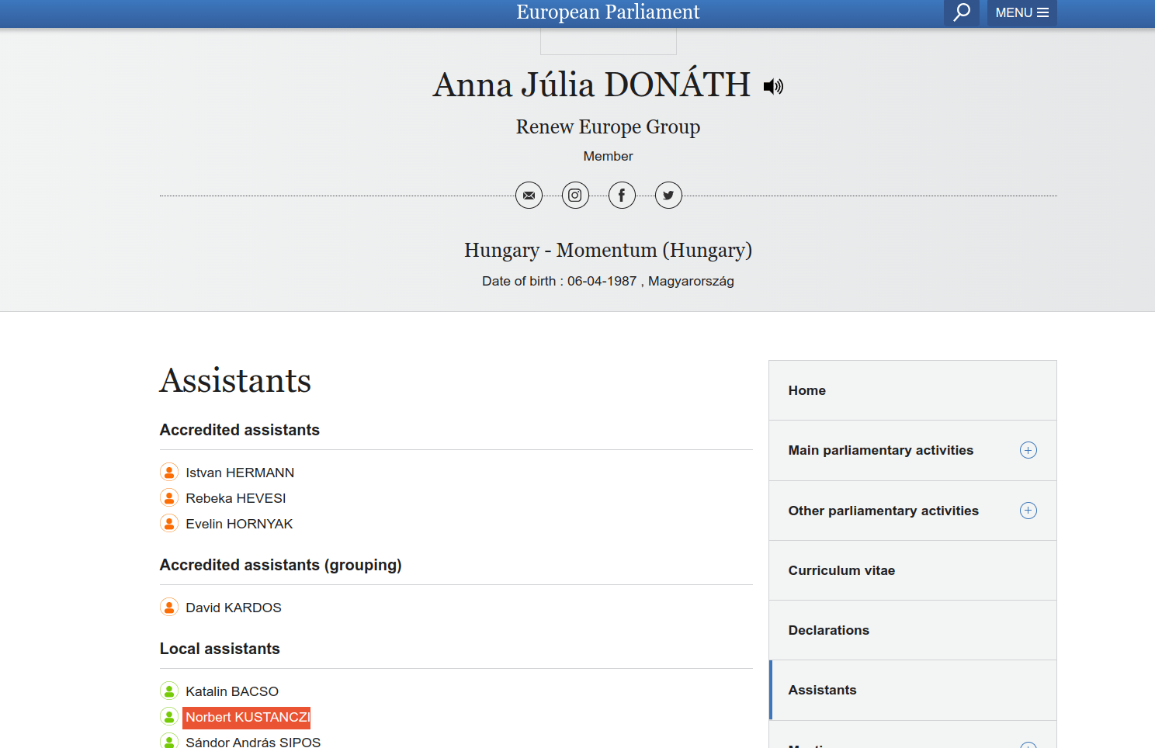Select Assistants in the side menu
The width and height of the screenshot is (1155, 748).
point(913,690)
